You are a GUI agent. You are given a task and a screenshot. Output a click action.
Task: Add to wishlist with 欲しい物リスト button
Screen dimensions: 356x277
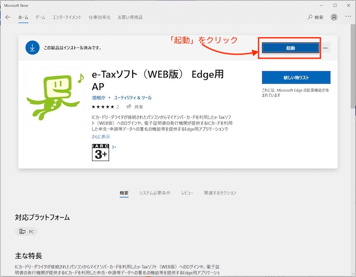[x=296, y=78]
